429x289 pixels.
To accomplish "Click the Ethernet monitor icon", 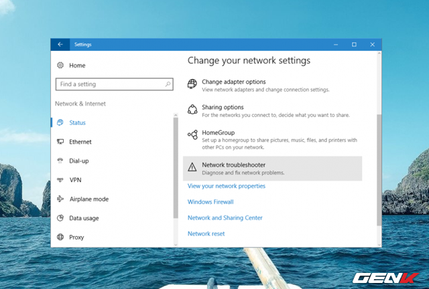I will point(60,142).
